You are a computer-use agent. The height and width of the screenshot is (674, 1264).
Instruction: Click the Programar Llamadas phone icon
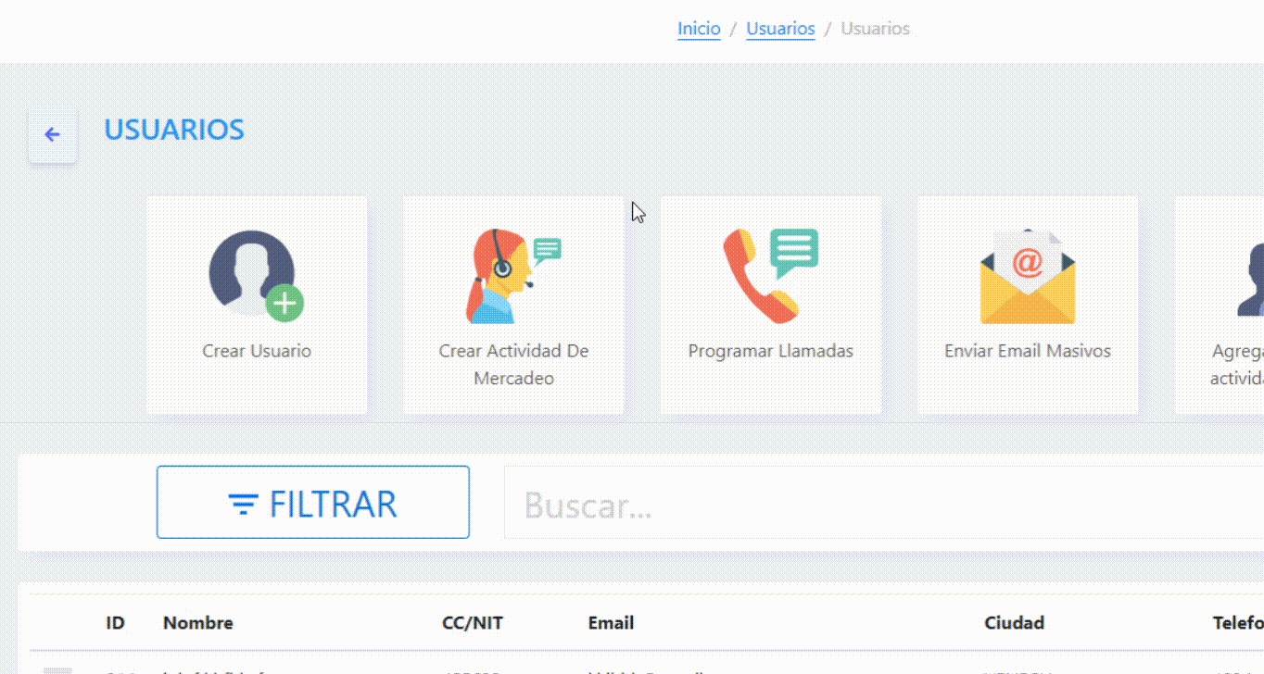(x=770, y=276)
